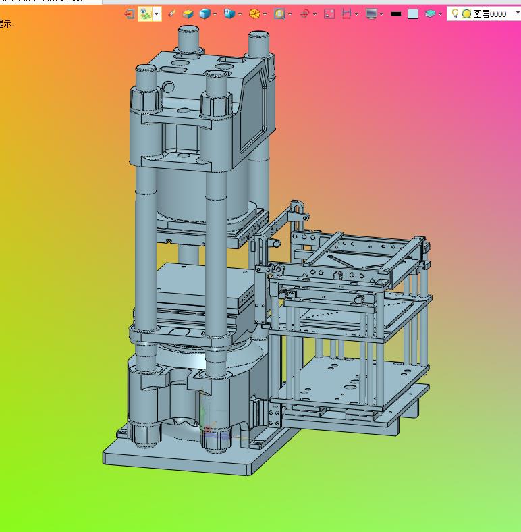
Task: Click the black line color swatch
Action: [396, 14]
